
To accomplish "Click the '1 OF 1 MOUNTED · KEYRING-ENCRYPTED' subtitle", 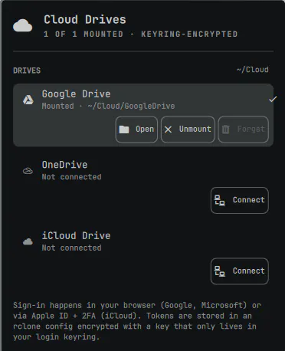I will coord(141,34).
